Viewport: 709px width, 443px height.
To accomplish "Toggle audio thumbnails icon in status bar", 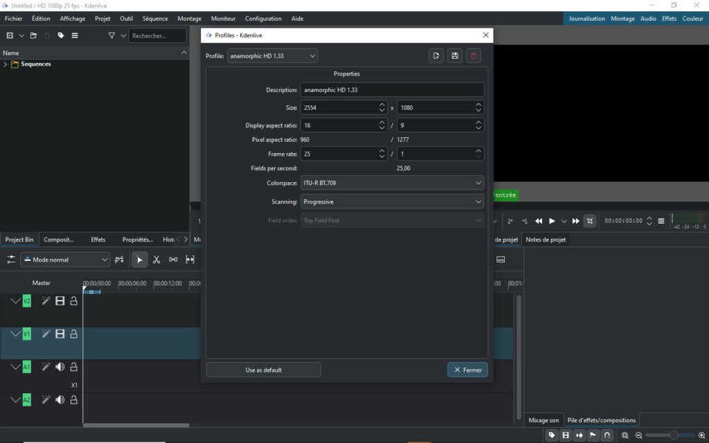I will pyautogui.click(x=580, y=435).
